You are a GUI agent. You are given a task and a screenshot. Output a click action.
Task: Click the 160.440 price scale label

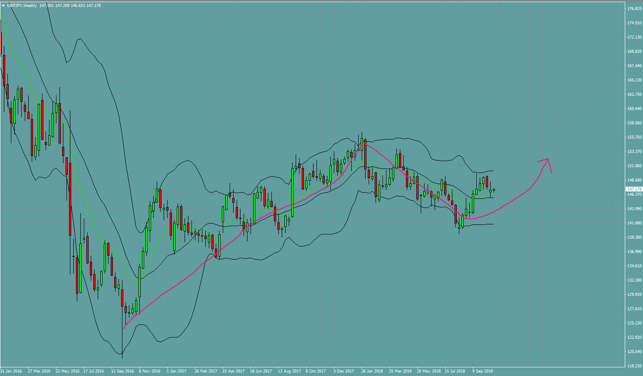(x=634, y=109)
